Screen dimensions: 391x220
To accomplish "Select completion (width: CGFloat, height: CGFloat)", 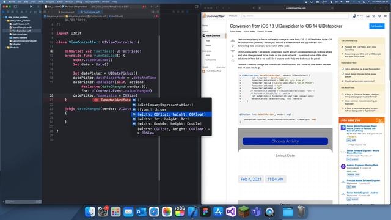I will coord(171,114).
